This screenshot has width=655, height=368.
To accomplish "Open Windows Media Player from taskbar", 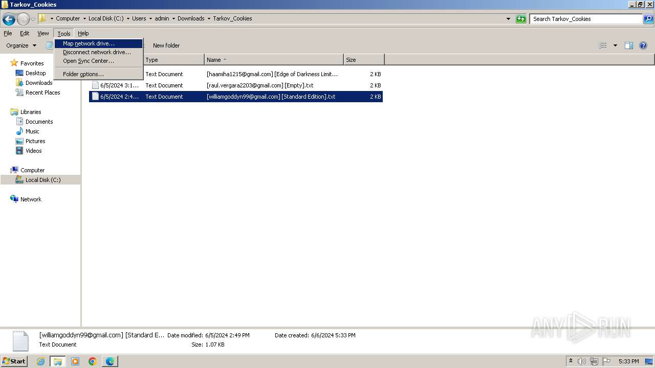I will point(75,361).
